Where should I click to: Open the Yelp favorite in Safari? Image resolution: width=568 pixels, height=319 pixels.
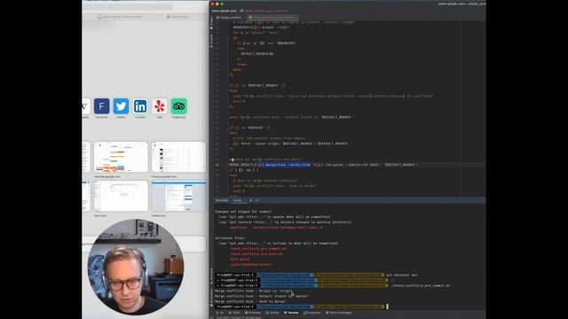pos(160,106)
